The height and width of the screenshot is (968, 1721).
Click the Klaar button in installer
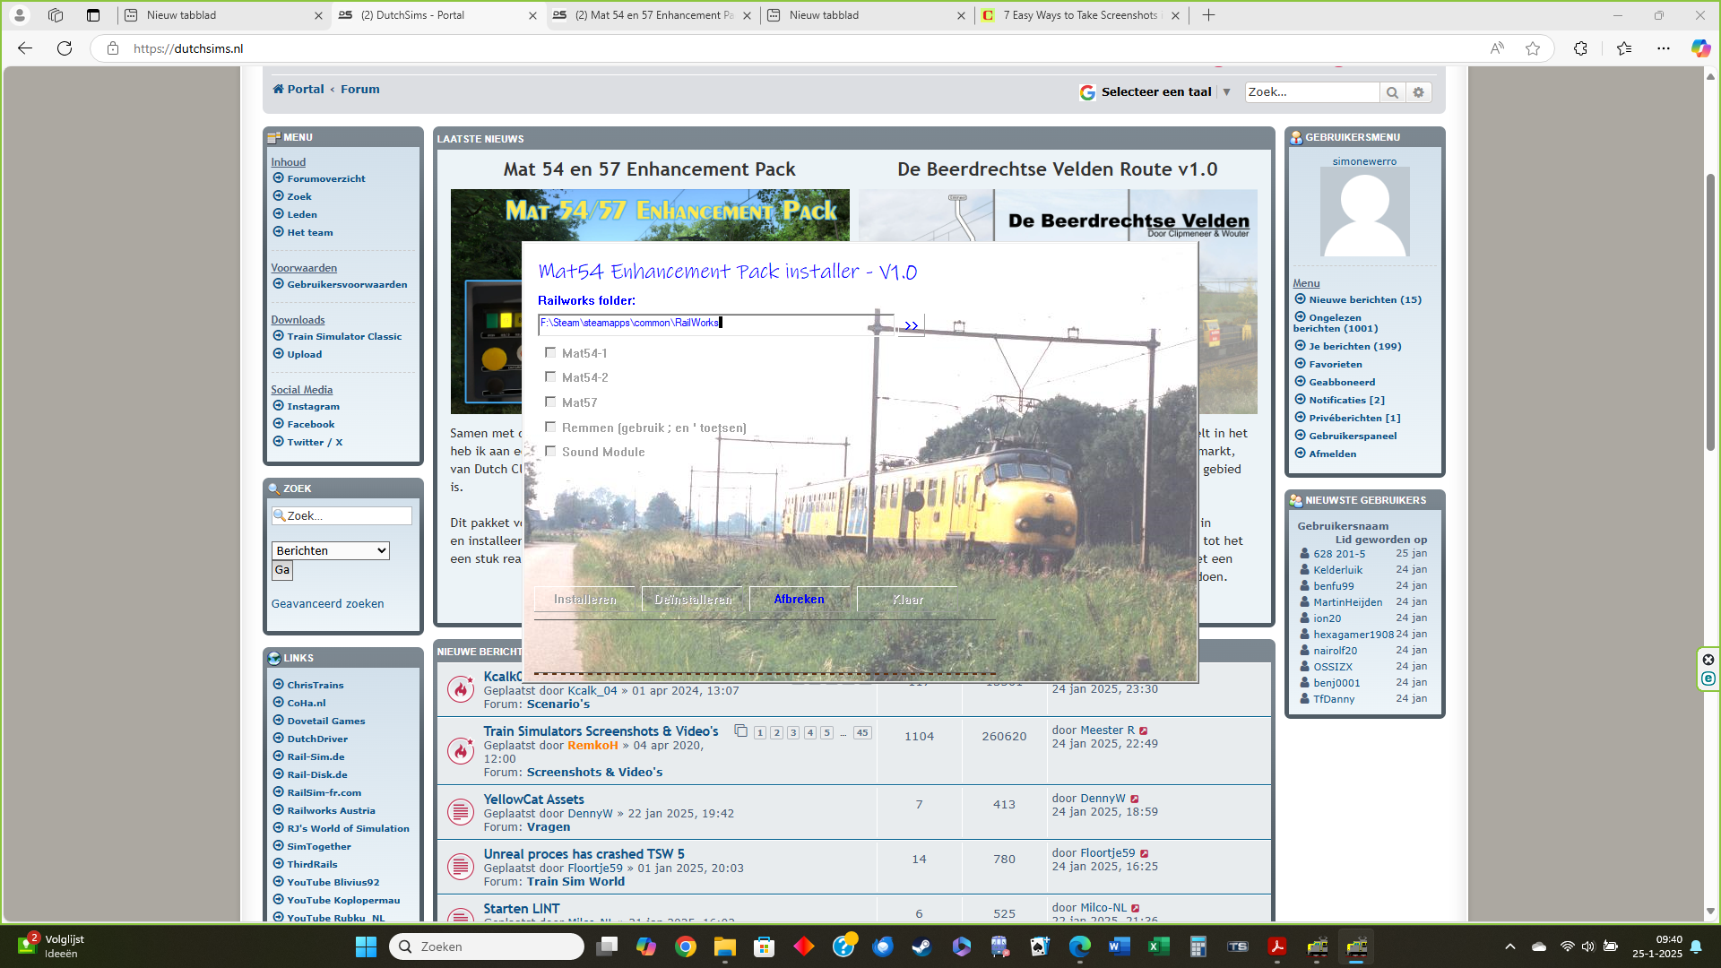pyautogui.click(x=907, y=599)
